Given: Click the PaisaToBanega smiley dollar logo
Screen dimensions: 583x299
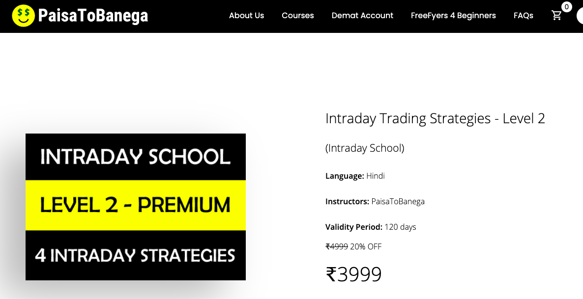Looking at the screenshot, I should [x=23, y=15].
